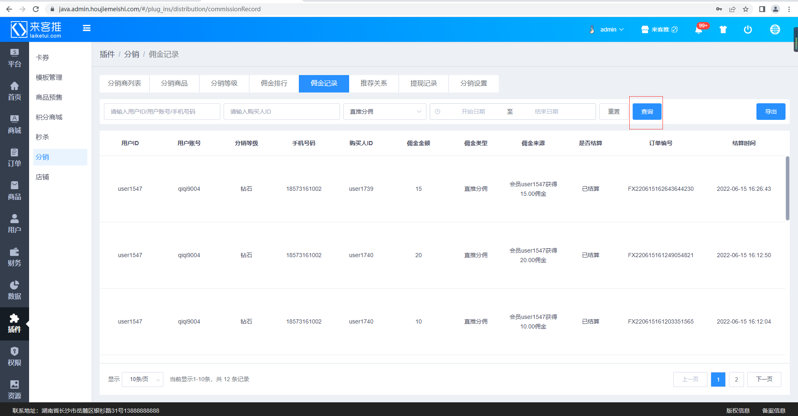Click the 上一页 previous page button

click(690, 380)
